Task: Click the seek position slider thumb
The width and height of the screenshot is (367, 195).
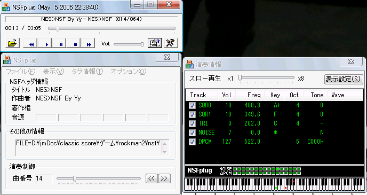Action: click(x=58, y=29)
